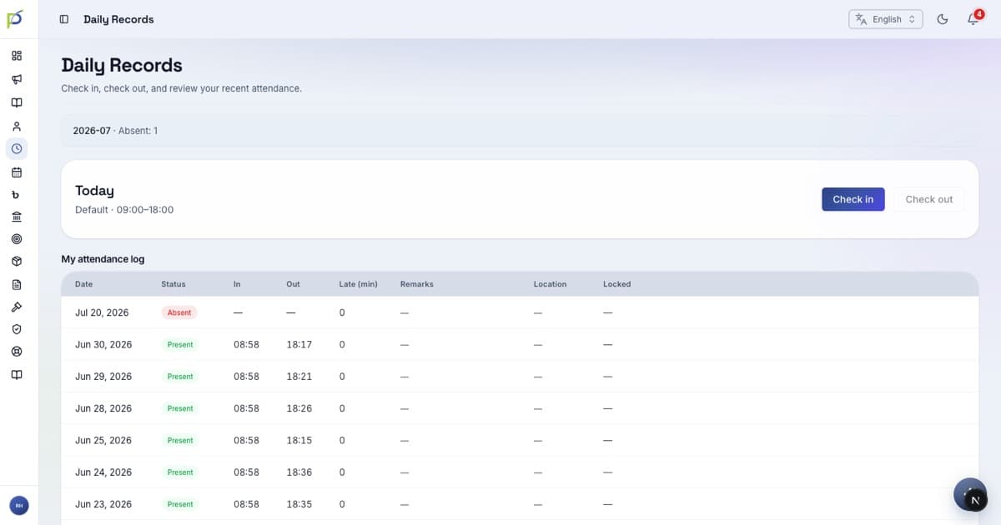Screen dimensions: 1001x525
Task: Click the 08:58 in time for Jun 28
Action: coord(246,408)
